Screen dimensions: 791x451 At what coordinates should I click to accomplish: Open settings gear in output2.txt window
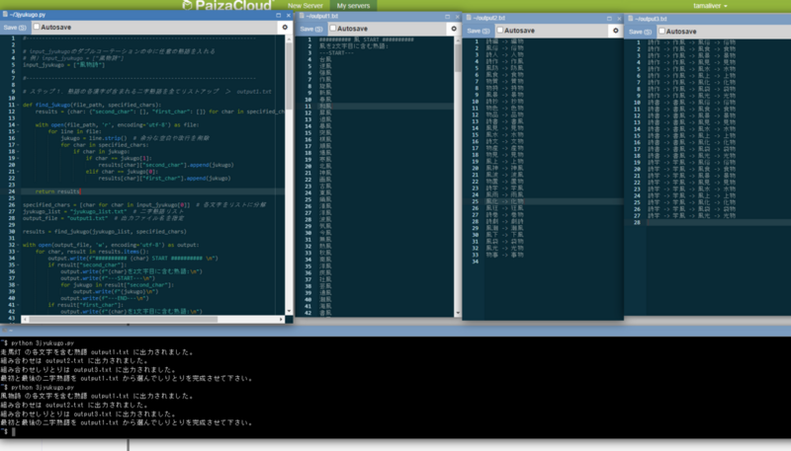615,31
